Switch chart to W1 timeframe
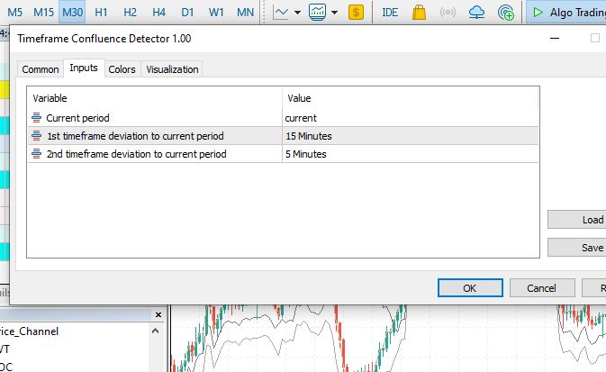Viewport: 606px width, 372px height. pos(216,13)
